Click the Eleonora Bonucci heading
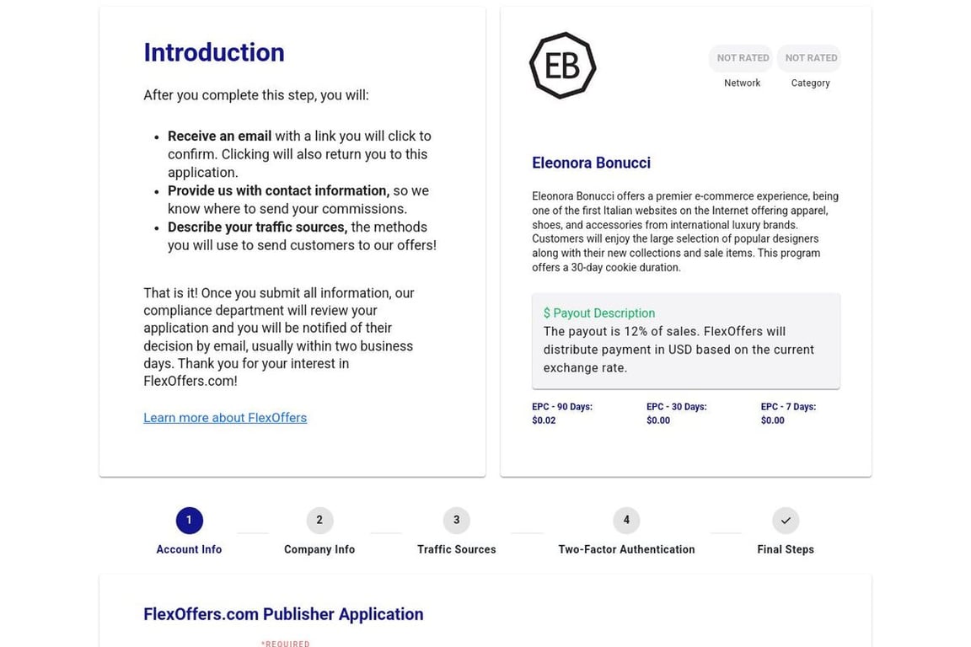The height and width of the screenshot is (647, 971). pos(591,163)
